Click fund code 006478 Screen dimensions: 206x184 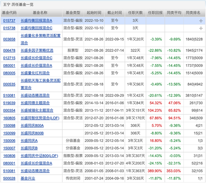9,51
